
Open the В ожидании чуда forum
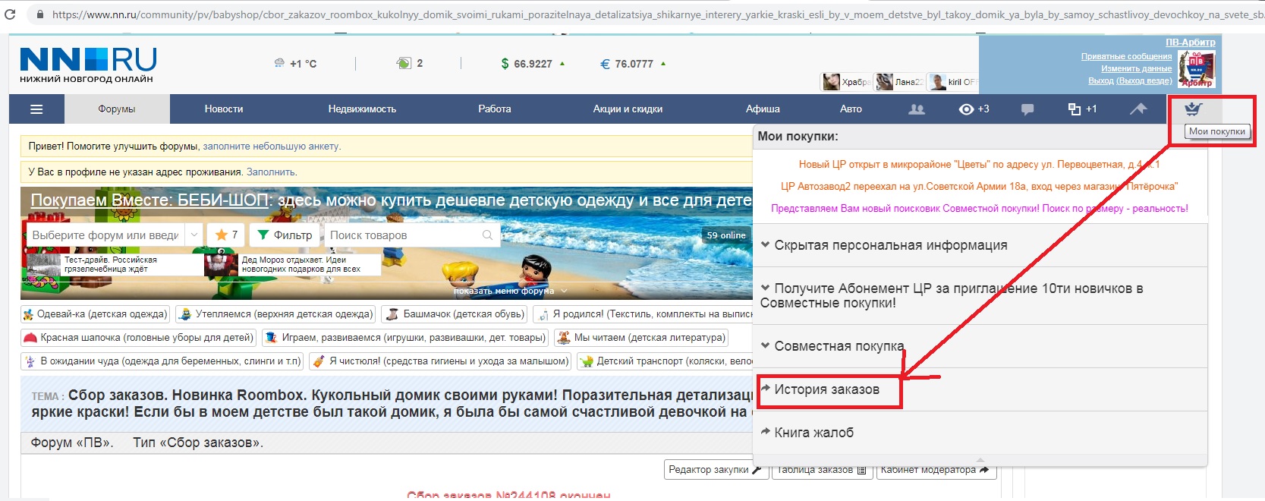pyautogui.click(x=162, y=361)
